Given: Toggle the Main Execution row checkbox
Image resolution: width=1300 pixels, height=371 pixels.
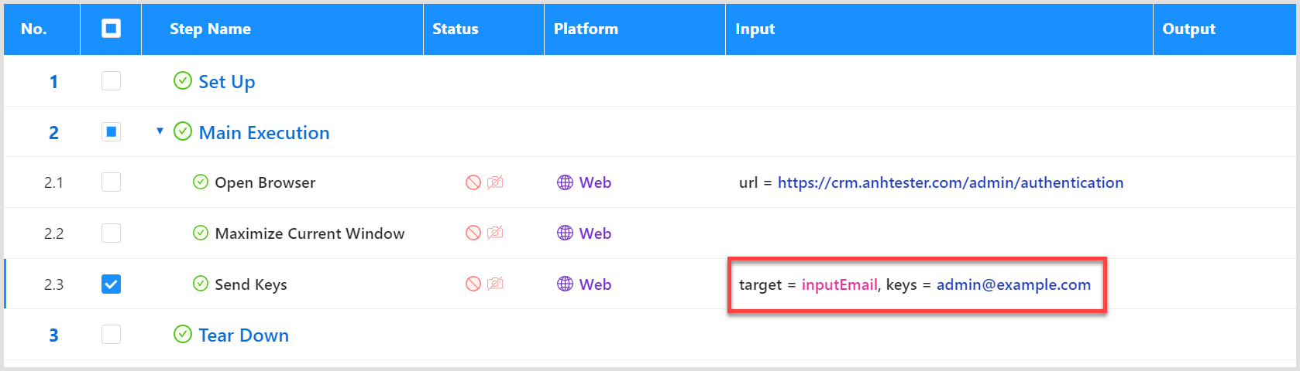Looking at the screenshot, I should point(112,131).
